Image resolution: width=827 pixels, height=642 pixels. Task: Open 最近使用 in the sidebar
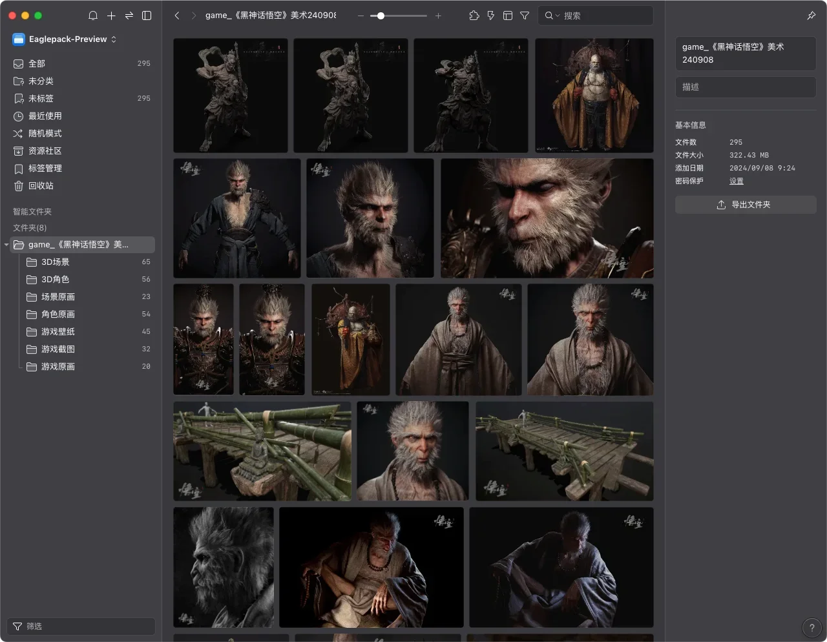tap(82, 116)
